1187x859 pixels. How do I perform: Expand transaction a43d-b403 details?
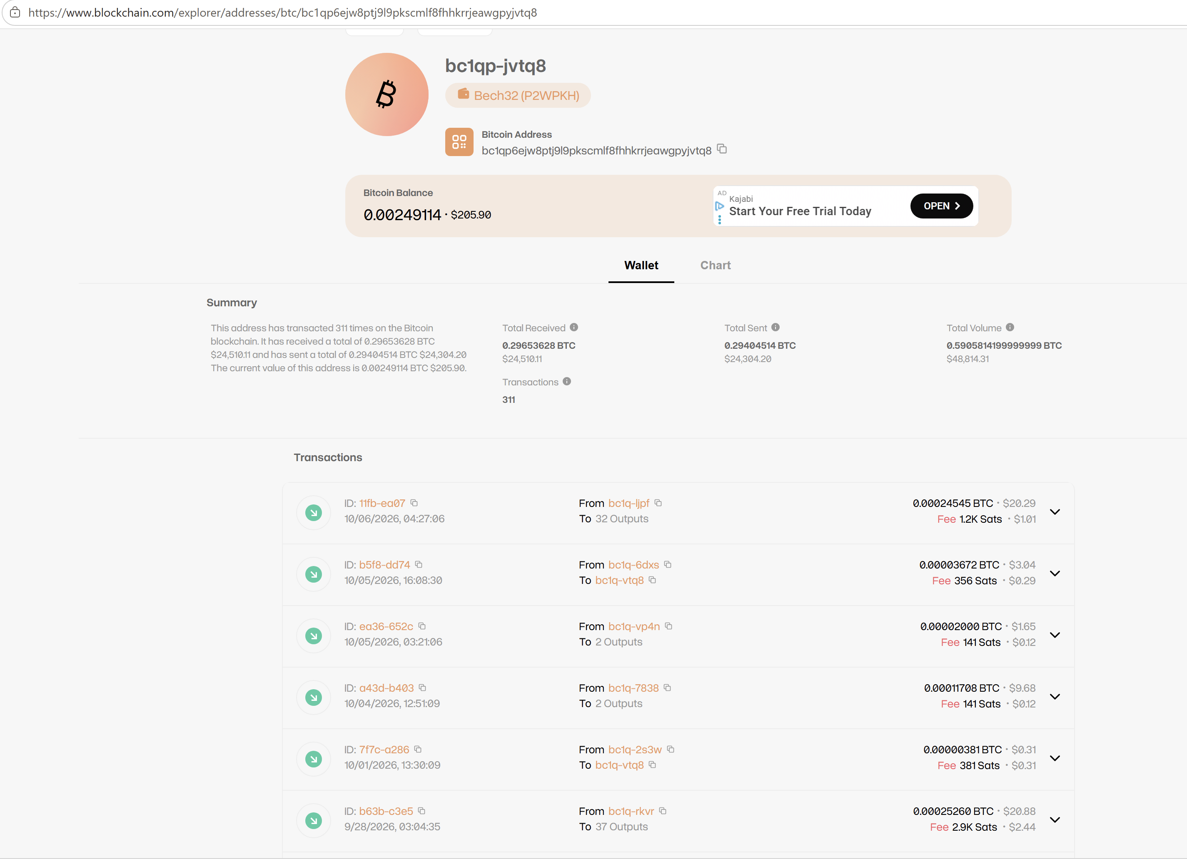1055,696
